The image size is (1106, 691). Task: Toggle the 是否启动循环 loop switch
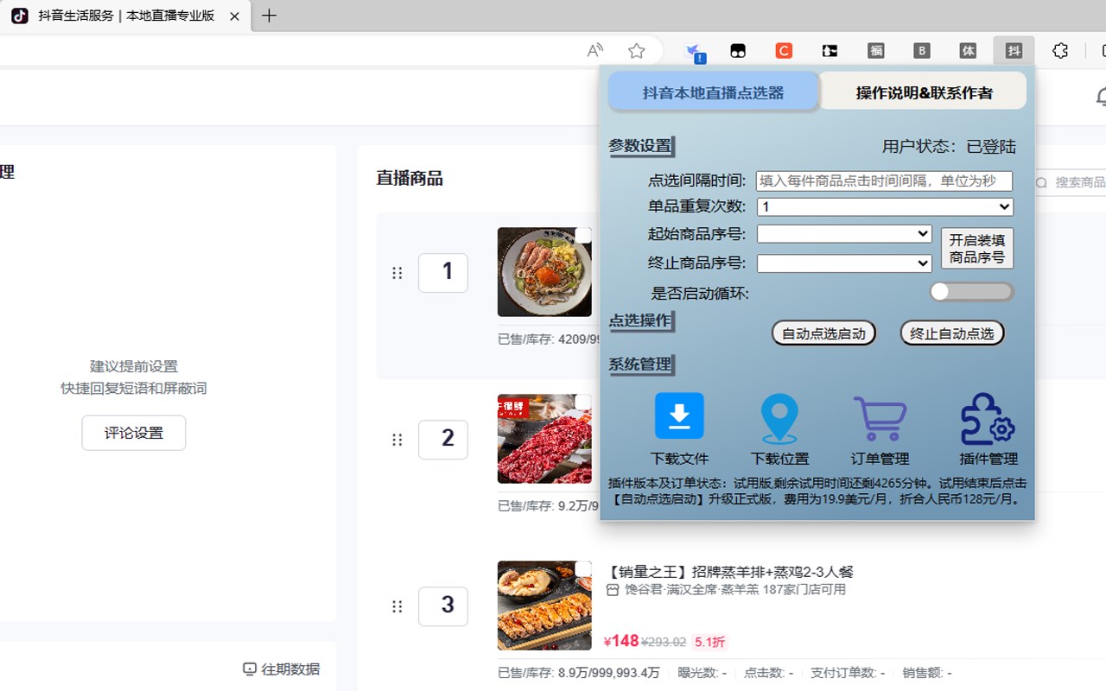971,292
